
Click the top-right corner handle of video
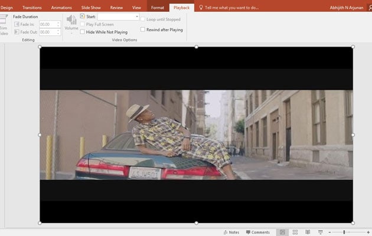click(x=353, y=47)
